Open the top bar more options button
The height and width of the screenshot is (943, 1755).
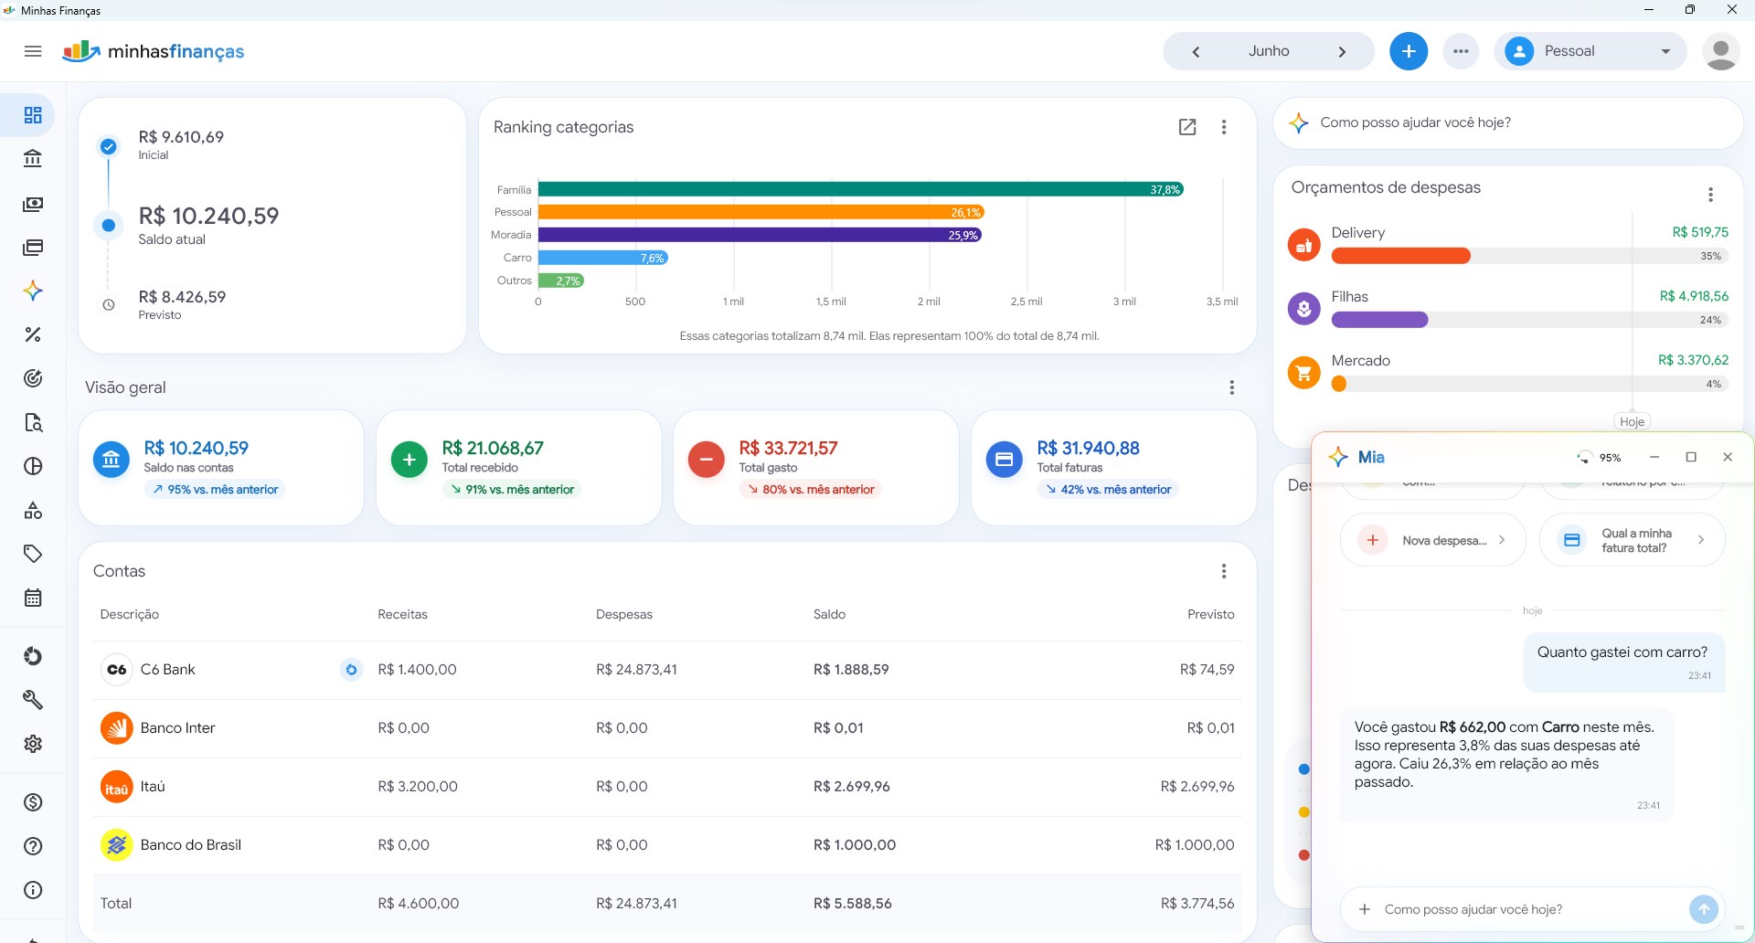coord(1461,51)
